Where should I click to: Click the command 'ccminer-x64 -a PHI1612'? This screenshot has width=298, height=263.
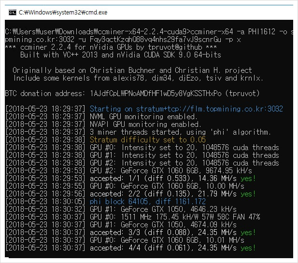(x=233, y=32)
